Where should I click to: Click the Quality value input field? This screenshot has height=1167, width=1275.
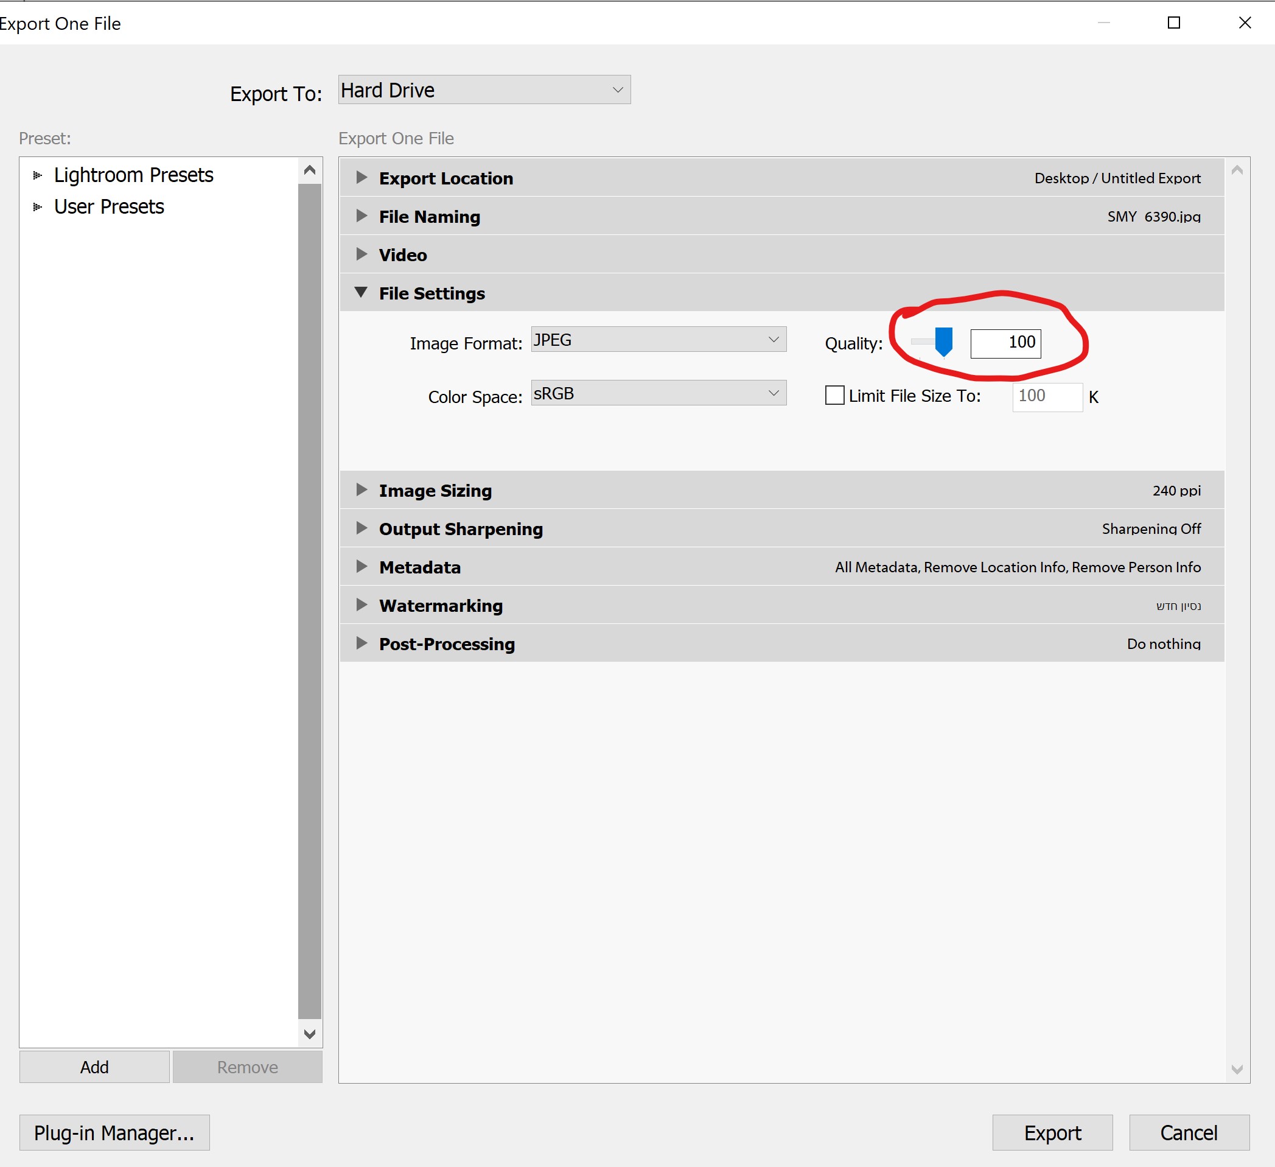tap(1005, 343)
